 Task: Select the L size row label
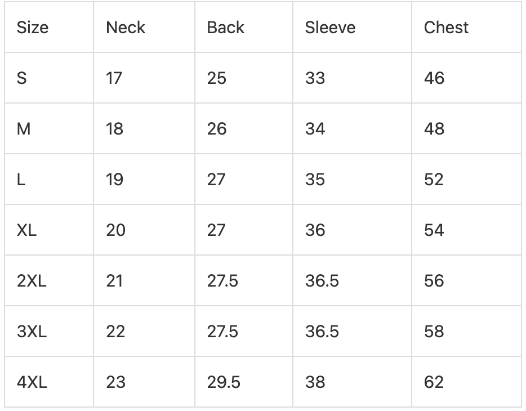tap(21, 180)
